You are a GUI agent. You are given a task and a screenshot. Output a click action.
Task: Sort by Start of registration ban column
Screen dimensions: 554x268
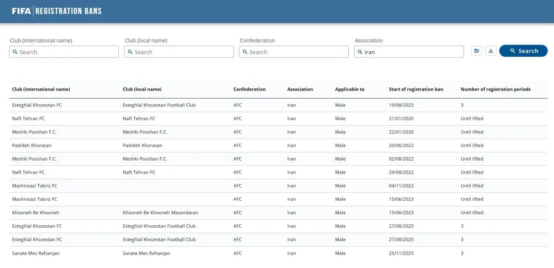(x=415, y=89)
